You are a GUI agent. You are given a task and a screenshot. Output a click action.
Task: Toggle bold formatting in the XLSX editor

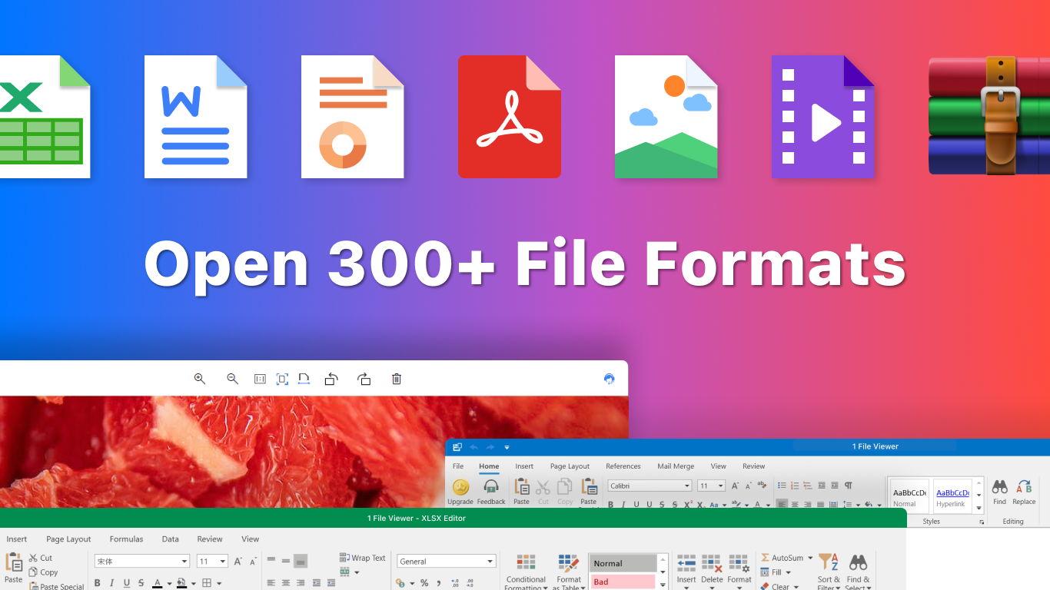coord(96,582)
